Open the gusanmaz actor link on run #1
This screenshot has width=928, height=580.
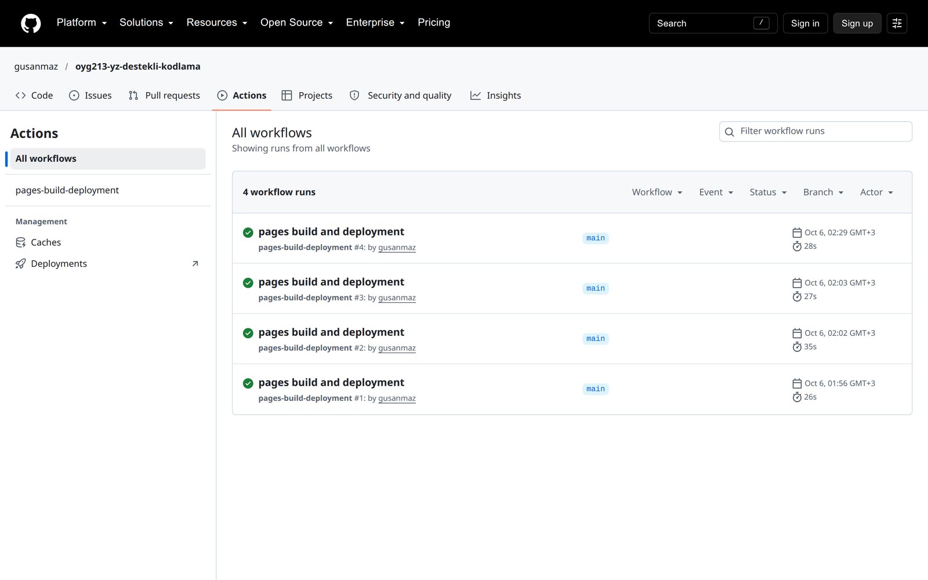tap(397, 398)
